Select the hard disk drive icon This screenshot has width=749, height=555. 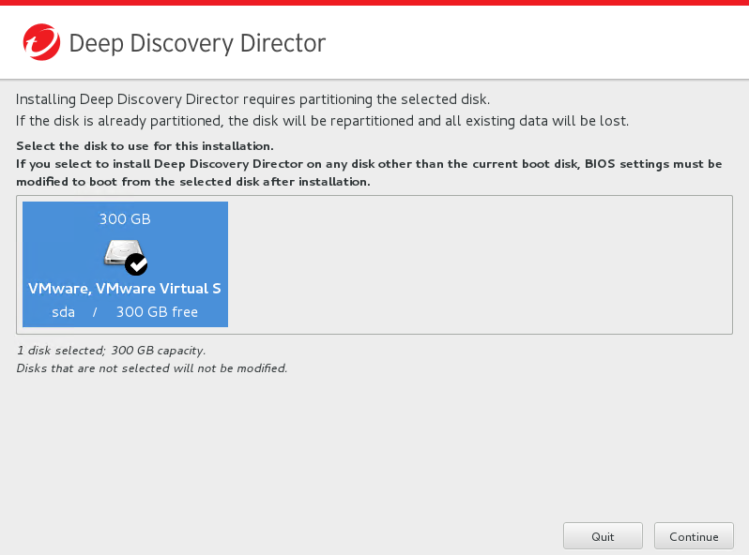pyautogui.click(x=121, y=251)
